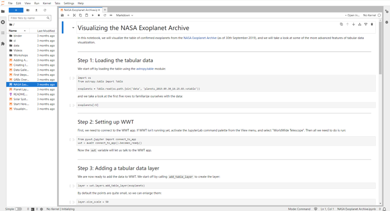390x211 pixels.
Task: Click the Upload Files icon
Action: (x=36, y=10)
